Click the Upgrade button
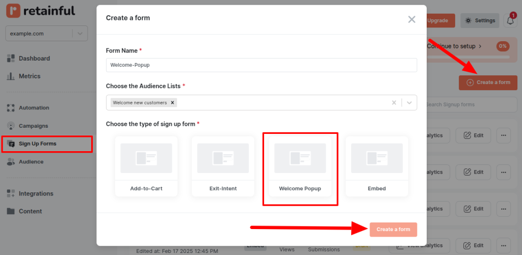 [x=440, y=20]
